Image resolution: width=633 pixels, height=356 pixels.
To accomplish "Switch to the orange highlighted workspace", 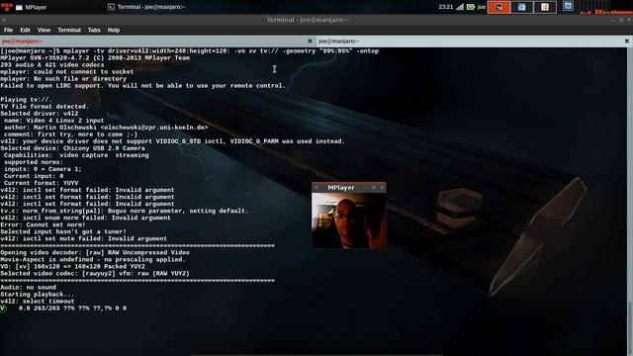I will tap(498, 7).
